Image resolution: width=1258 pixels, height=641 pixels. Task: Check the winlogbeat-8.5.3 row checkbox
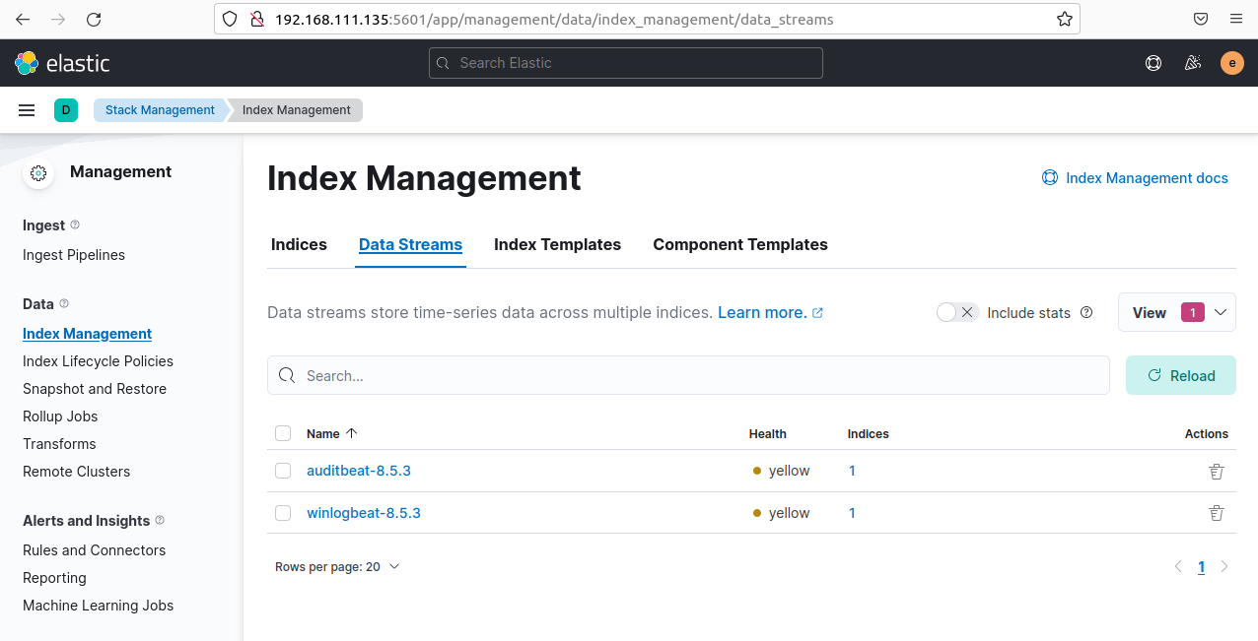tap(283, 513)
